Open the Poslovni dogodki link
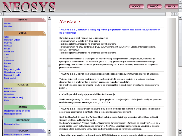Image resolution: width=182 pixels, height=136 pixels. point(12,75)
